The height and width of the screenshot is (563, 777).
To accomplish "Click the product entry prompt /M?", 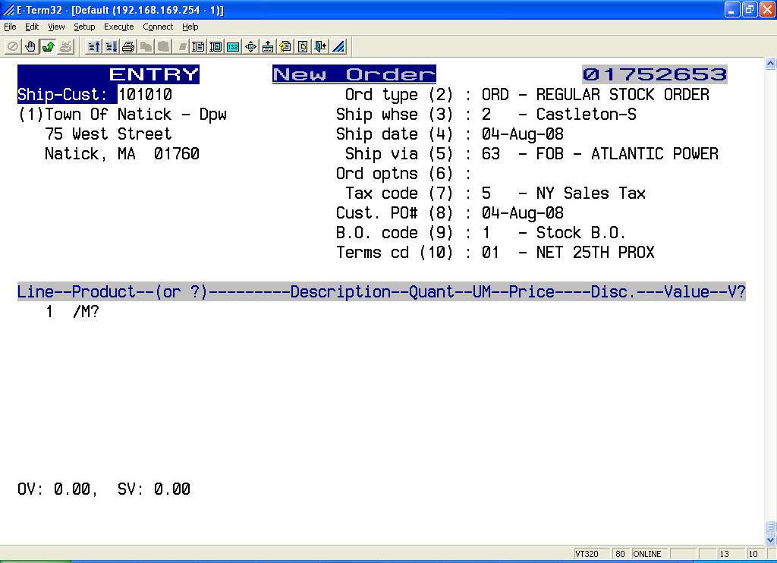I will (86, 312).
